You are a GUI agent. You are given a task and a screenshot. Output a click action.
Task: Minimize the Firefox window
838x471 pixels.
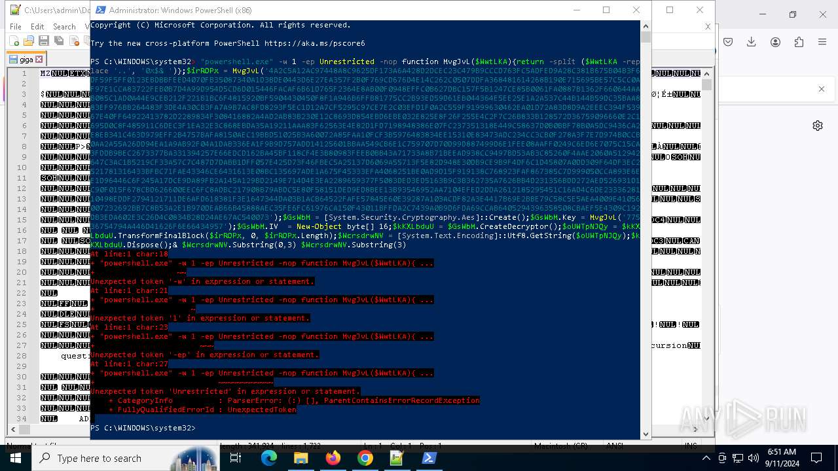coord(763,14)
